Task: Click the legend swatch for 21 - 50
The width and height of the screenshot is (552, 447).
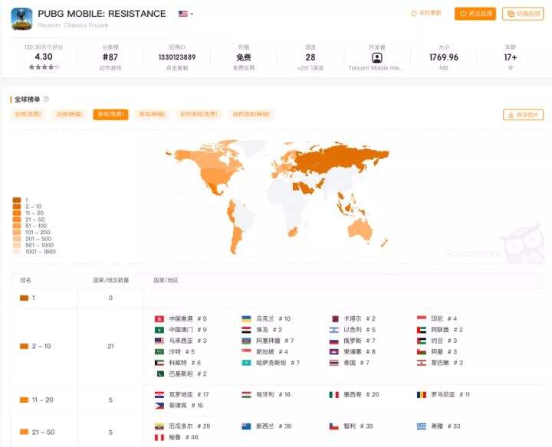Action: [17, 219]
